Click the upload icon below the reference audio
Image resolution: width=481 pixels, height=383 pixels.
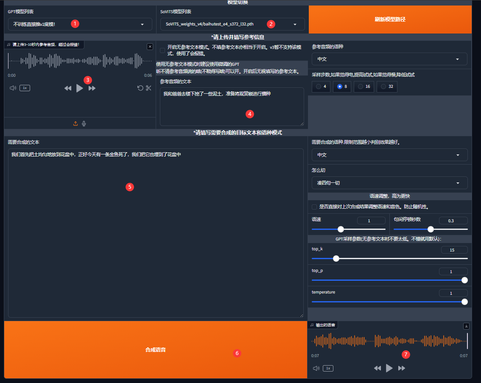tap(76, 123)
